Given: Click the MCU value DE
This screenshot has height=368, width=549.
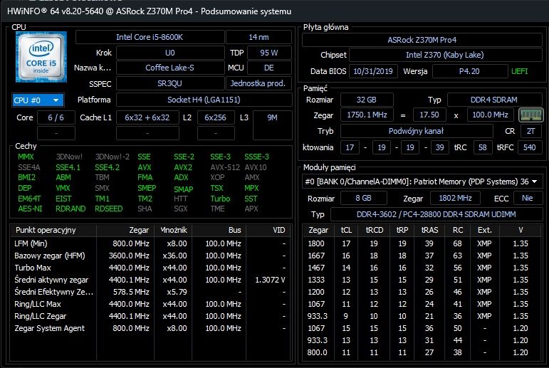Looking at the screenshot, I should coord(269,68).
